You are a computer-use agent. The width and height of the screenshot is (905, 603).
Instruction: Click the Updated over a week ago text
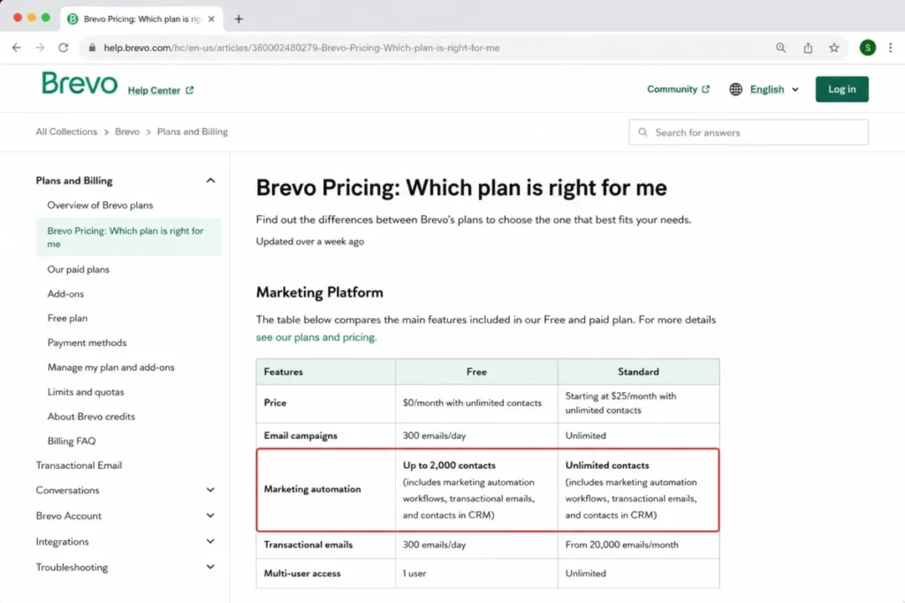coord(310,242)
